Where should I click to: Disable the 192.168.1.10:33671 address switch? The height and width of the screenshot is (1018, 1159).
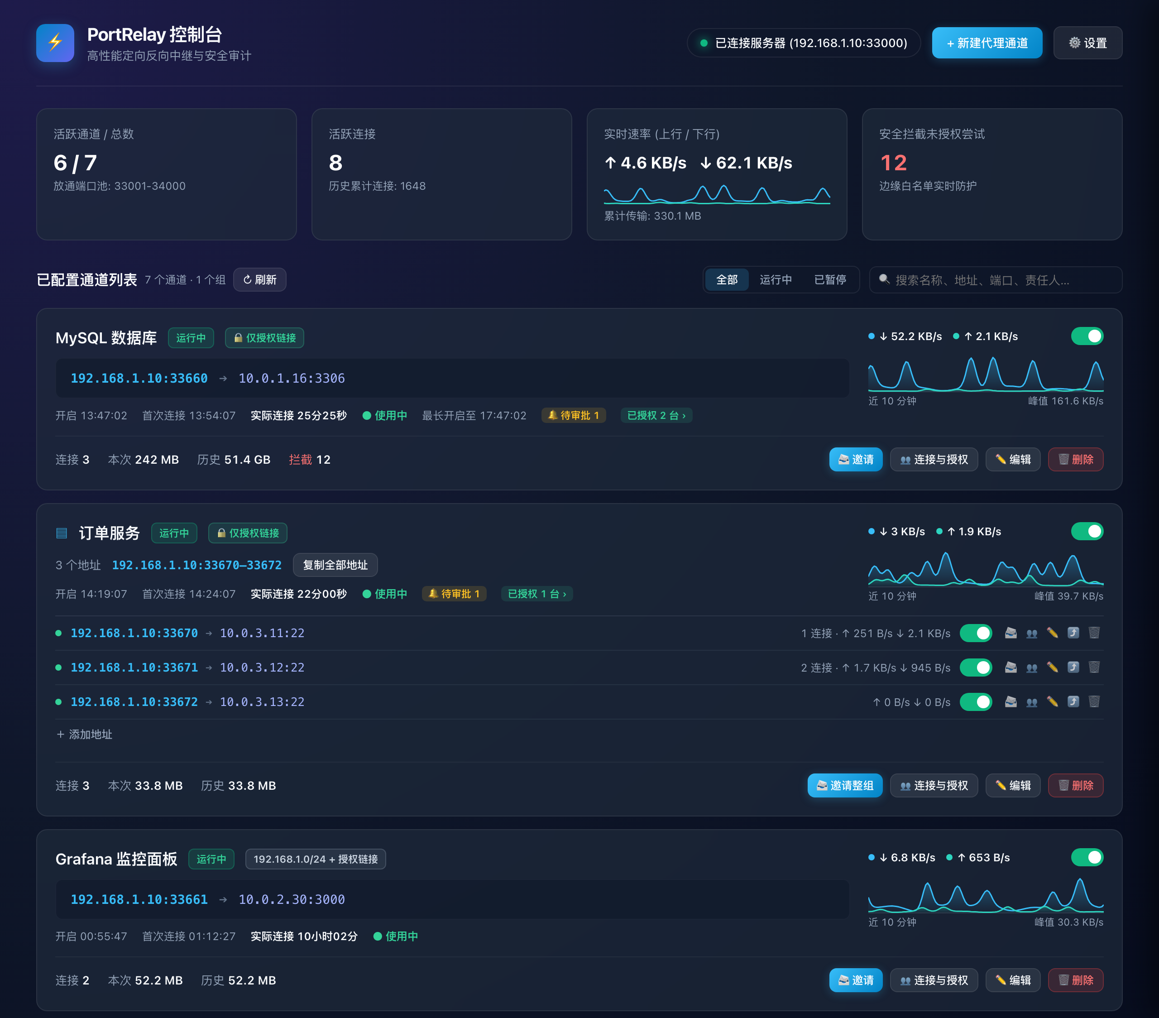pyautogui.click(x=976, y=667)
